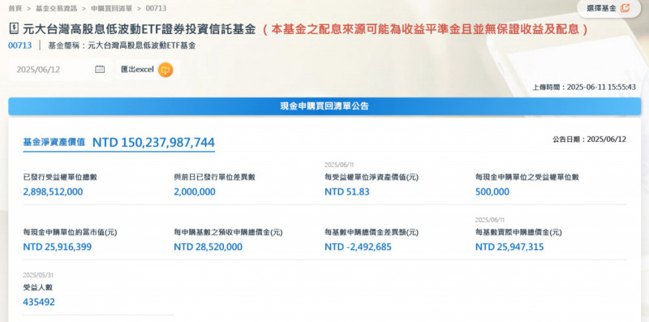Screen dimensions: 649x322
Task: Click the NTD 150,237,987,744 net asset value
Action: (x=153, y=143)
